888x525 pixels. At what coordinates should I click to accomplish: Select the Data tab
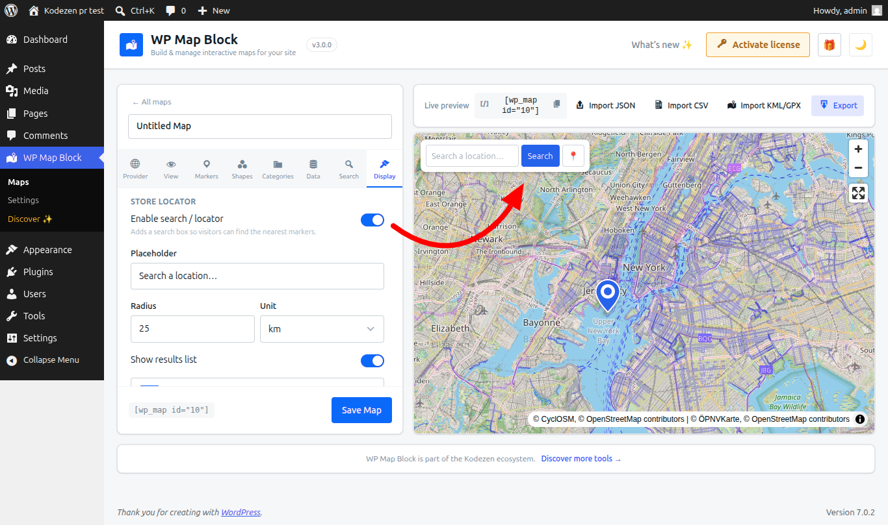point(313,169)
